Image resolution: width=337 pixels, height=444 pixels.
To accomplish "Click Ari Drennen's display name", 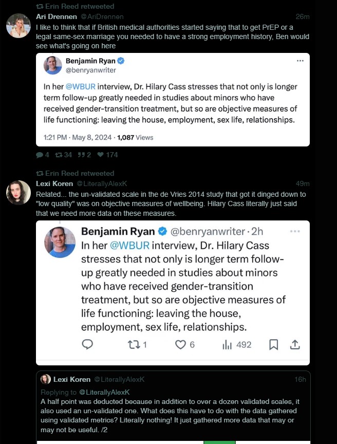I will [57, 16].
